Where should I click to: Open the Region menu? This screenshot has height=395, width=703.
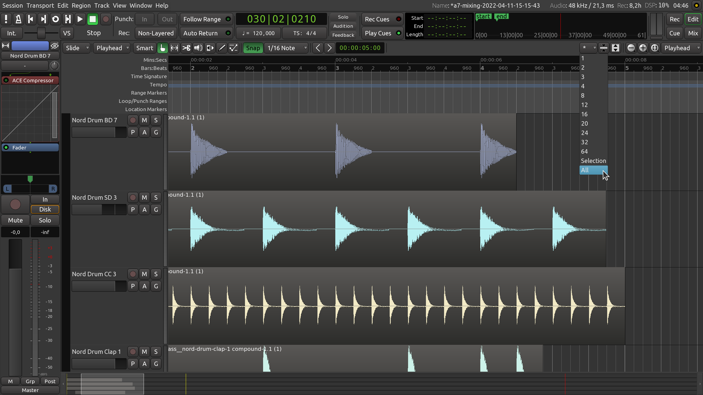[x=81, y=5]
